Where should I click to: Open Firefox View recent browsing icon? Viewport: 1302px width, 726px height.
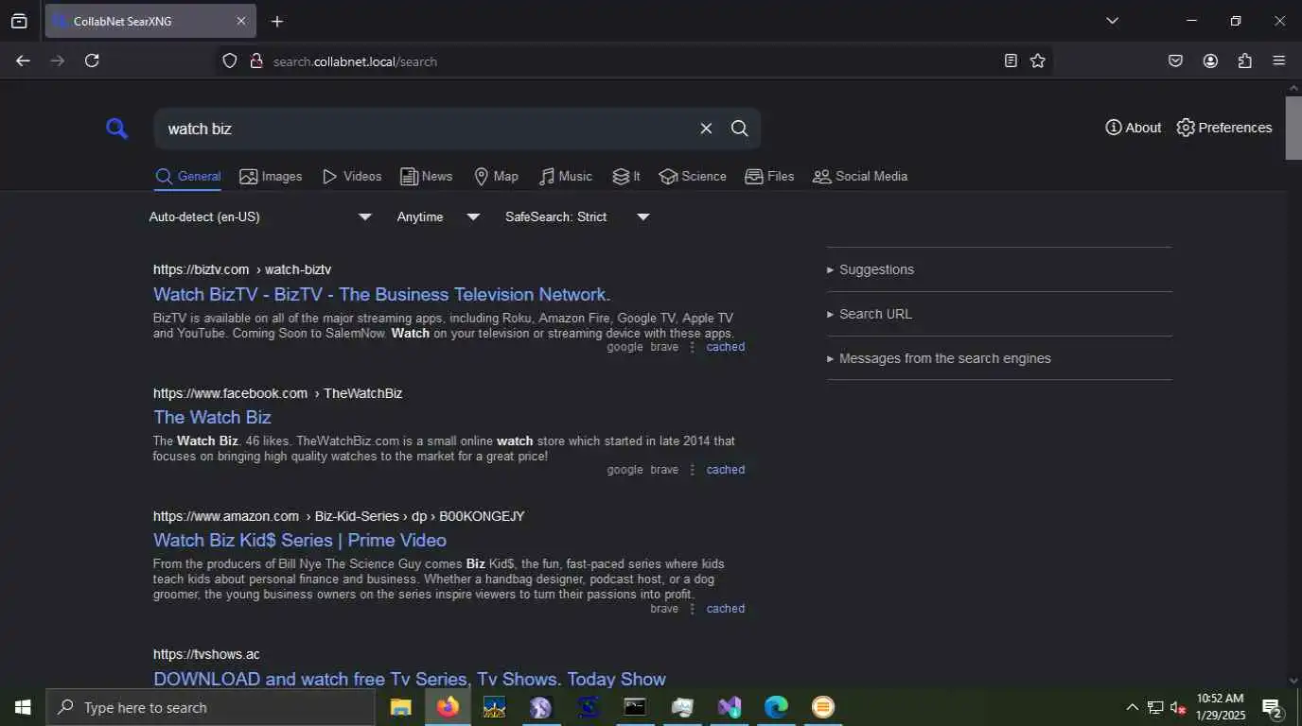click(x=19, y=21)
